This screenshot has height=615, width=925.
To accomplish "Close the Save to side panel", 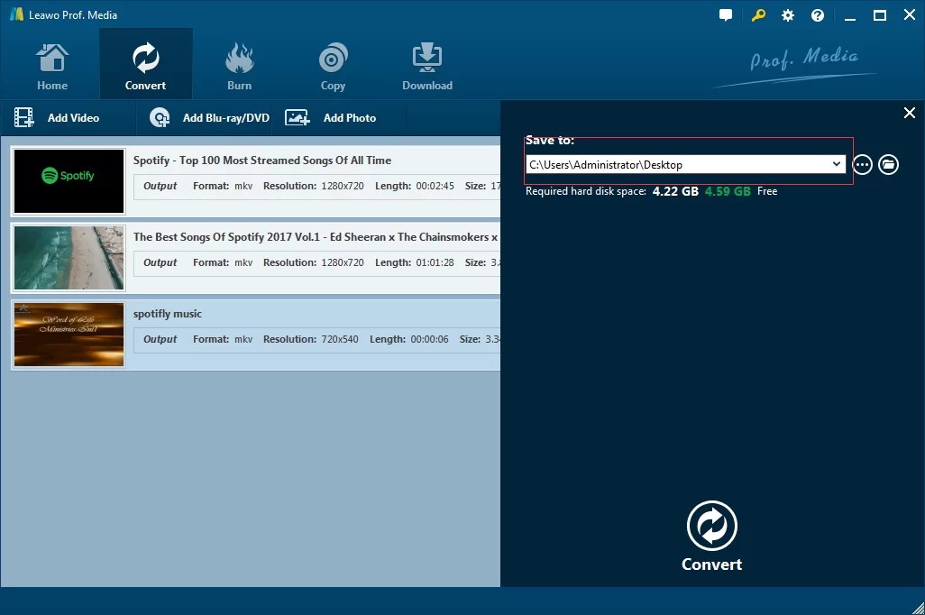I will [x=909, y=113].
